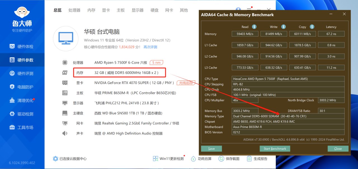Click the 再次评测 link
This screenshot has height=169, width=358.
tap(150, 47)
